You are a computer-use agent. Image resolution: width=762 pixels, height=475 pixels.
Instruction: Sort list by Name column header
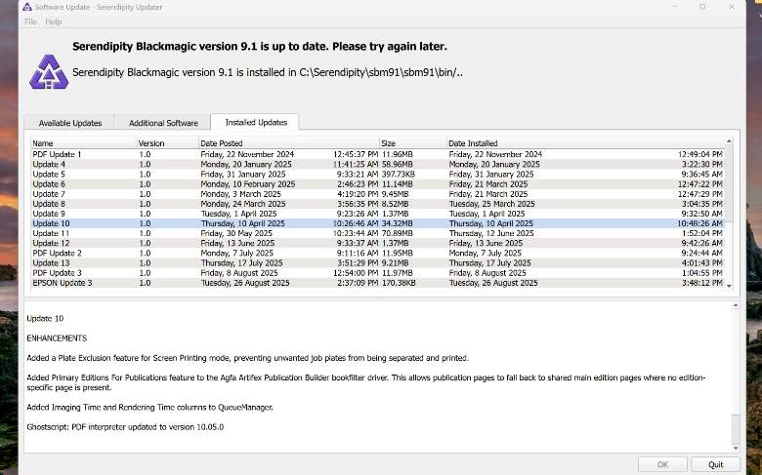pyautogui.click(x=84, y=143)
